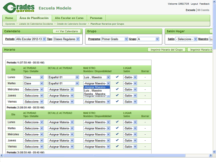The height and width of the screenshot is (162, 216).
Task: Open the Periodo "Año Escolar 2012-13" dropdown
Action: [31, 39]
